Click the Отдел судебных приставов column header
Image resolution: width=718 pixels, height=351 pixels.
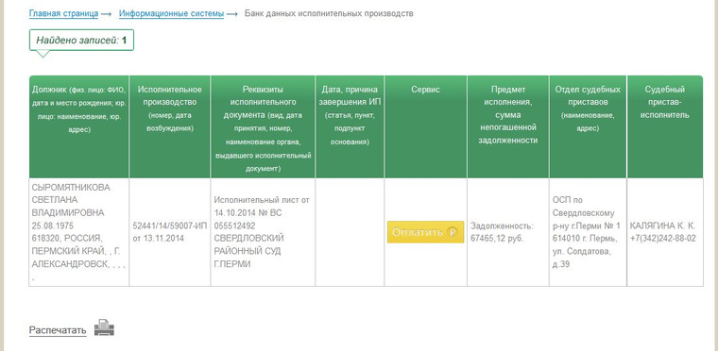click(x=588, y=126)
